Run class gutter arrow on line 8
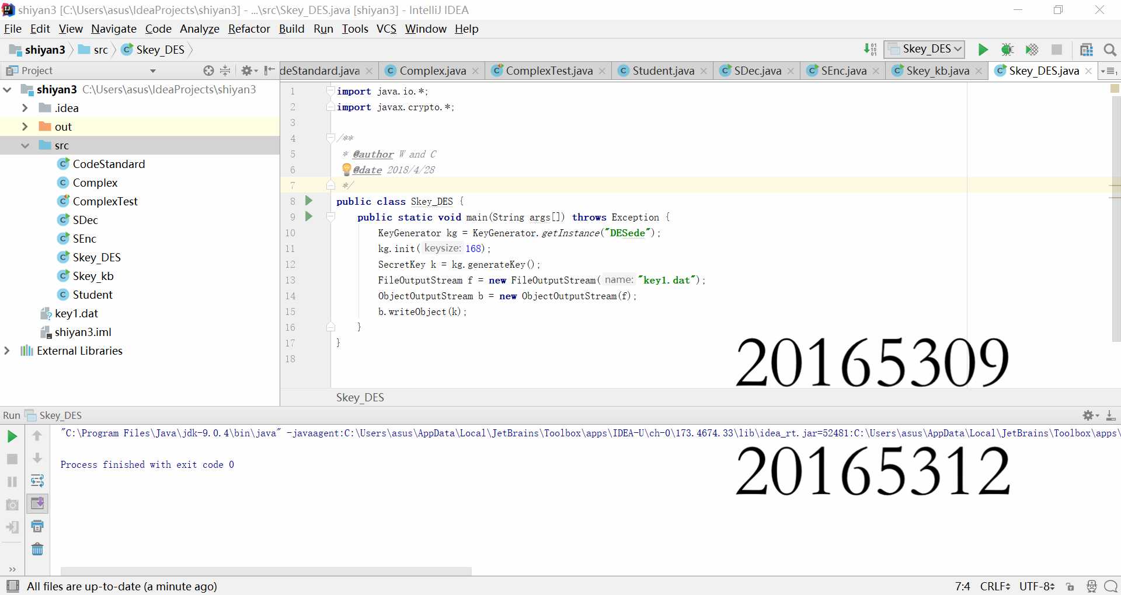Viewport: 1121px width, 595px height. 309,201
